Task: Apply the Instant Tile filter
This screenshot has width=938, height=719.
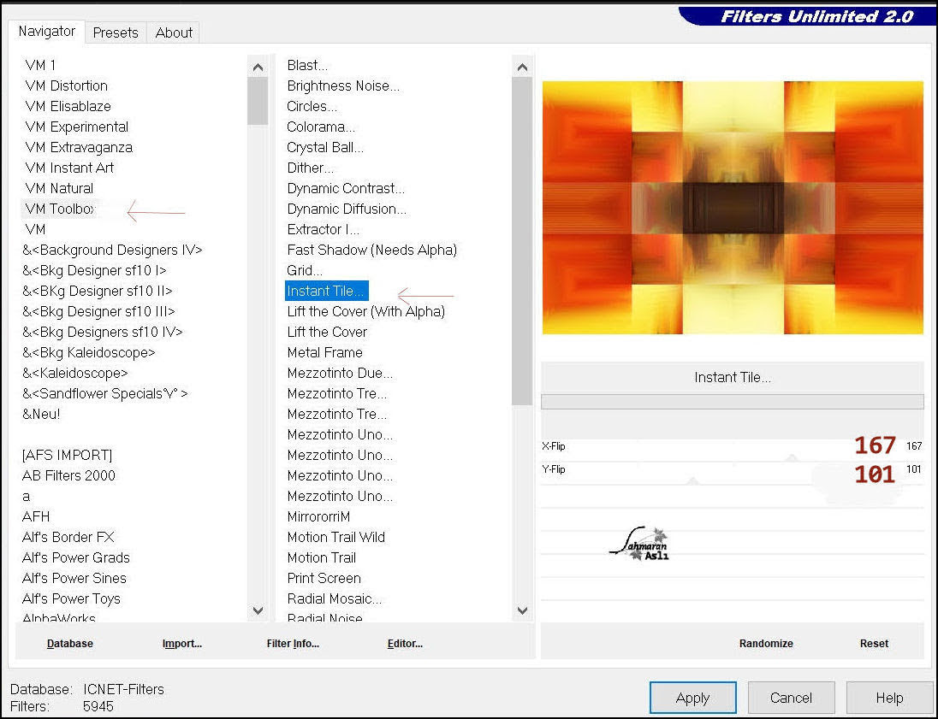Action: pos(692,698)
